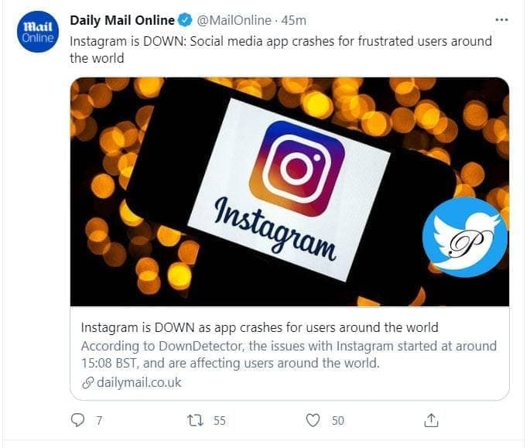530x448 pixels.
Task: Open the Instagram logo preview image
Action: point(289,192)
